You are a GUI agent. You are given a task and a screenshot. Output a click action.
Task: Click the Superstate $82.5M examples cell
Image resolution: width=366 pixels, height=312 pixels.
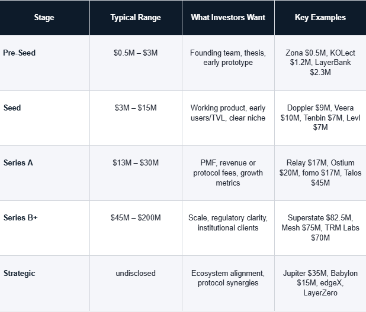pyautogui.click(x=320, y=228)
